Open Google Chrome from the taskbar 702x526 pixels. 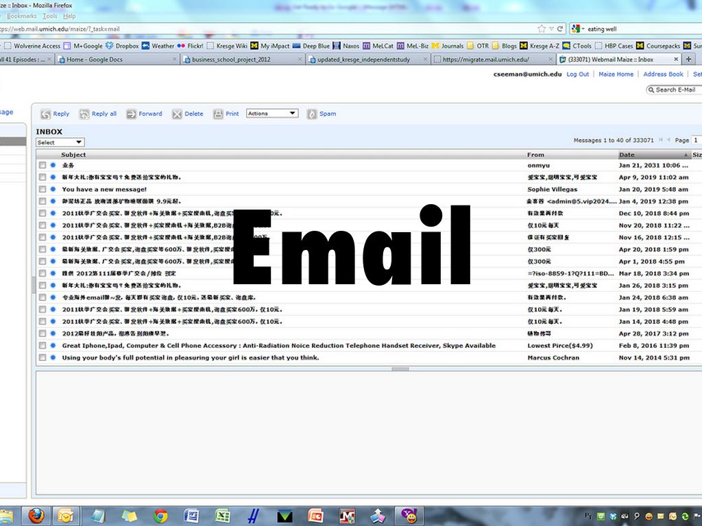point(160,516)
